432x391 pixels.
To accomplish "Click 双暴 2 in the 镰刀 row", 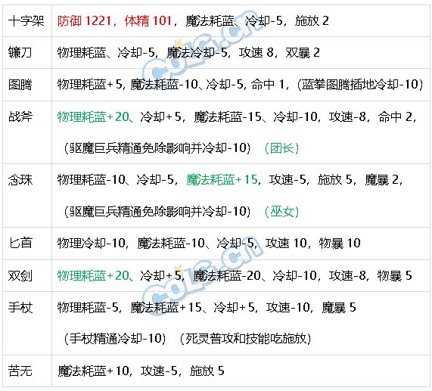I will 303,53.
